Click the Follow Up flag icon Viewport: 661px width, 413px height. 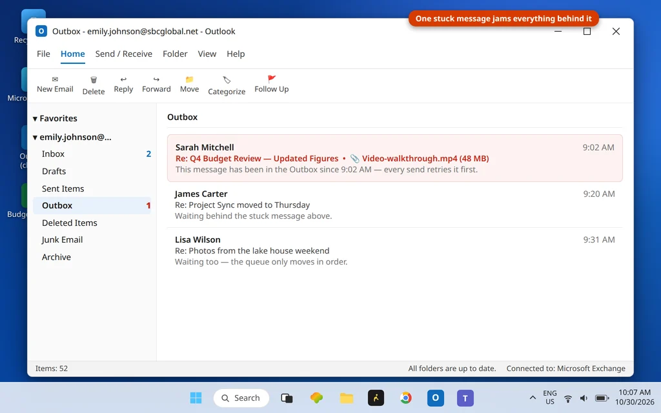point(272,79)
